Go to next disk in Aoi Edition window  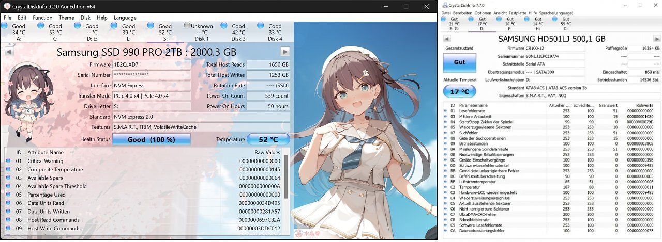[285, 51]
